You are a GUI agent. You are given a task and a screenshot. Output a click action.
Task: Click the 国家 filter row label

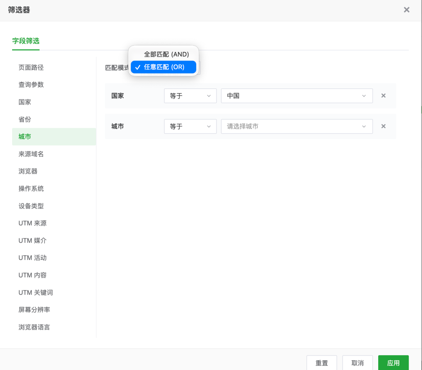[118, 96]
